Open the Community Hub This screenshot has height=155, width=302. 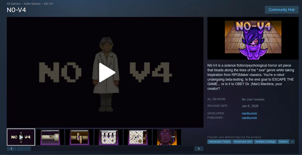tap(282, 10)
